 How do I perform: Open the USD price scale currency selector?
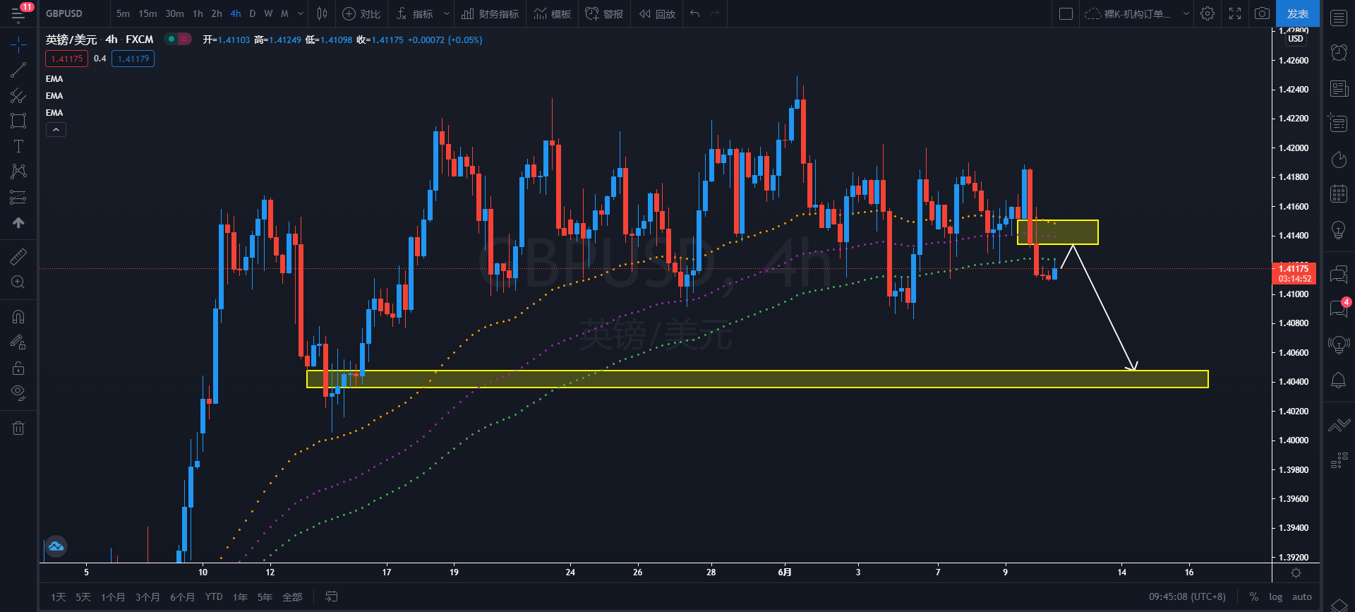tap(1295, 39)
